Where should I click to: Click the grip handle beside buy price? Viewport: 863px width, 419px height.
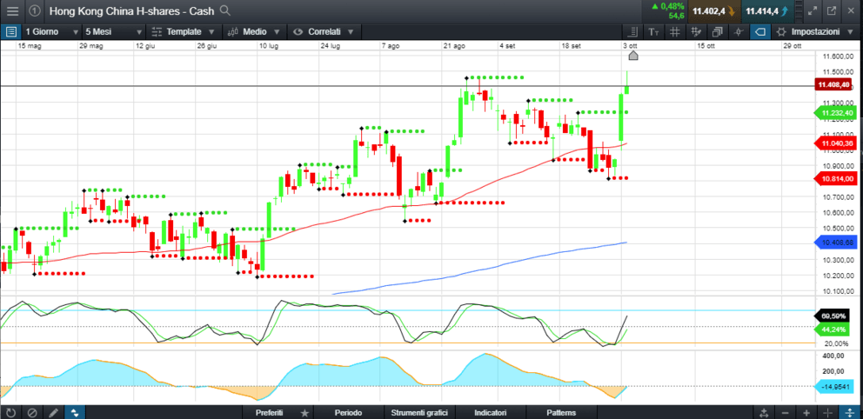(797, 10)
